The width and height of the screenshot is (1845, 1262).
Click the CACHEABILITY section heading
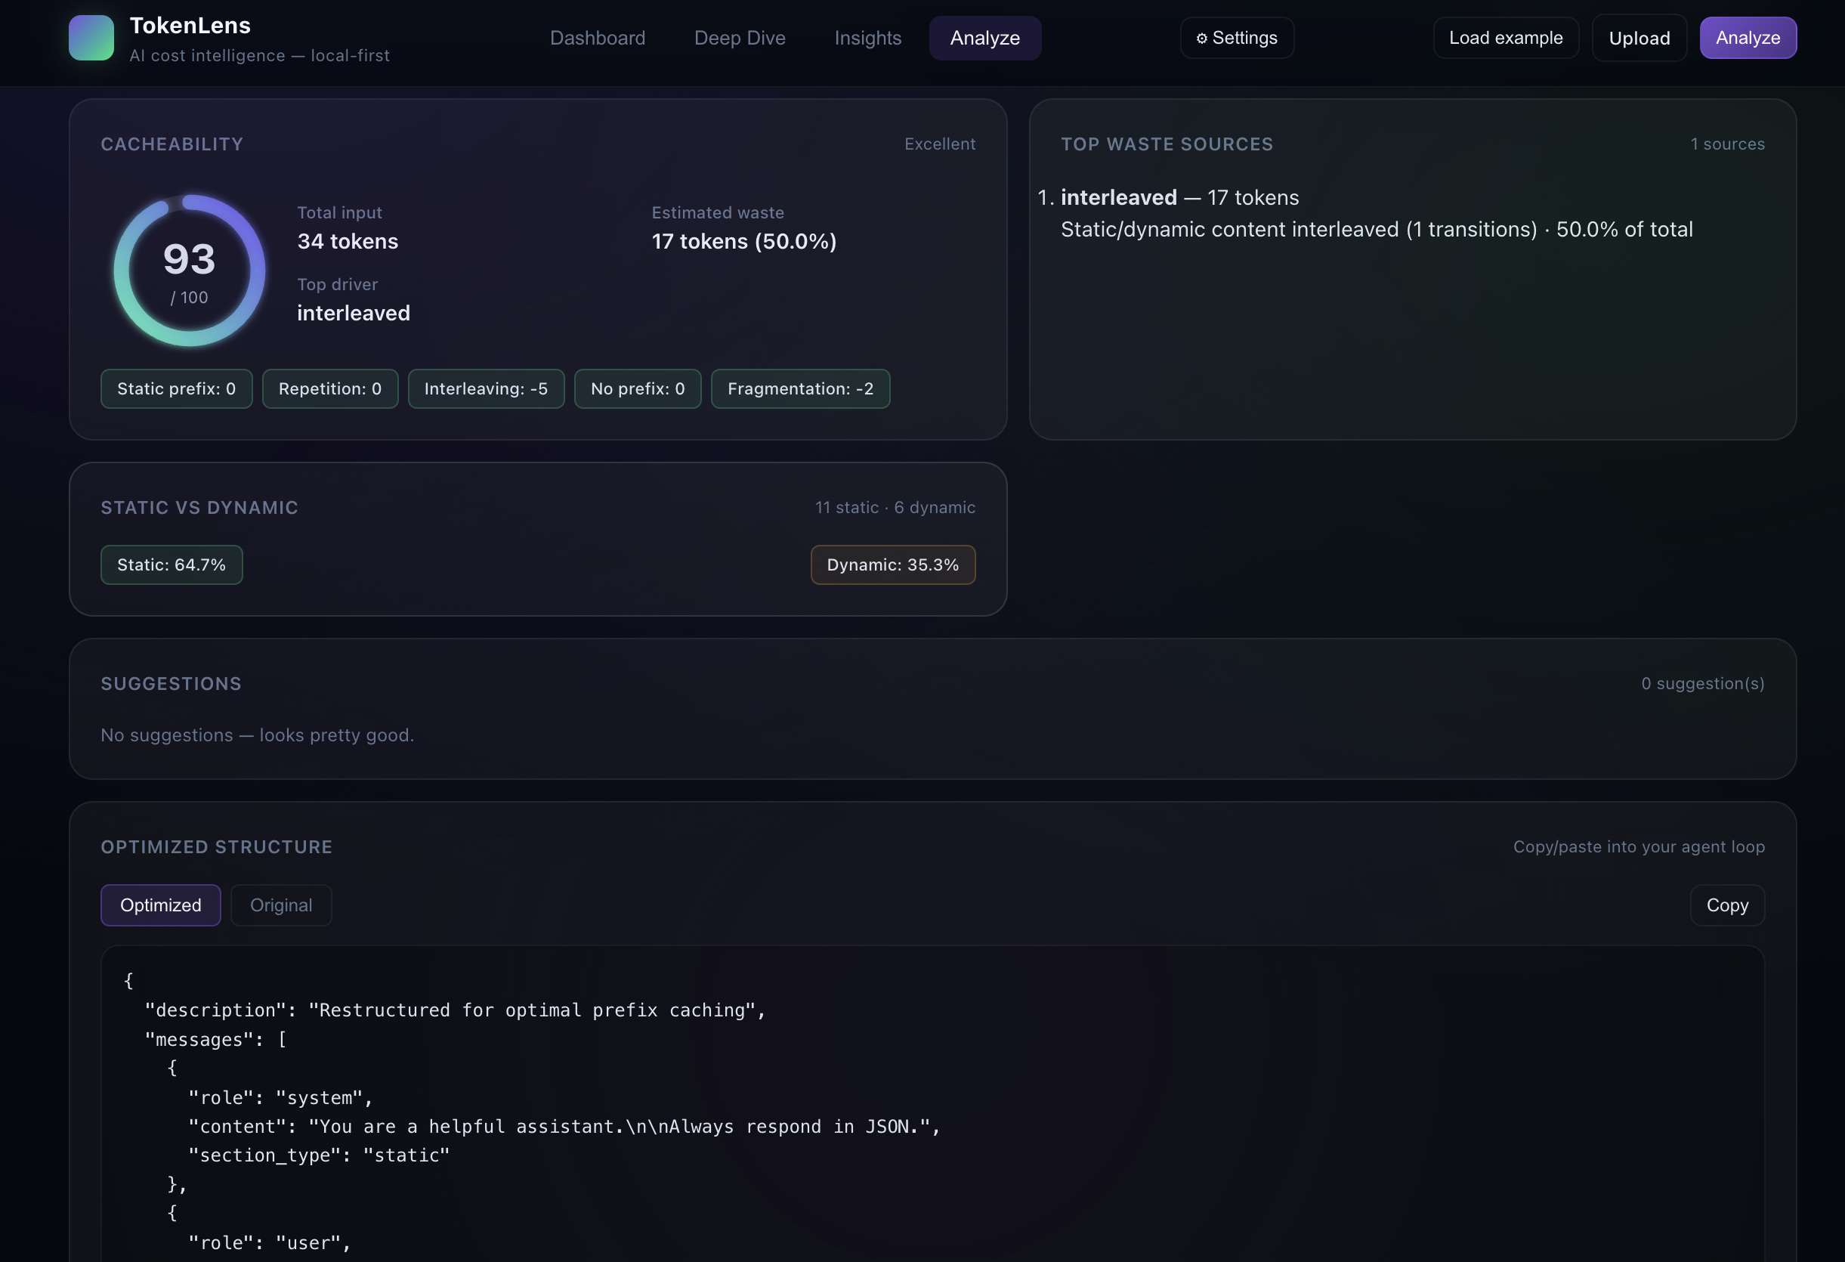pos(172,144)
